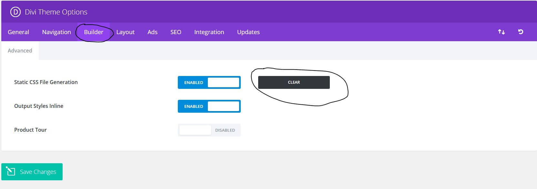Go to the Layout tab
The width and height of the screenshot is (537, 189).
tap(126, 32)
